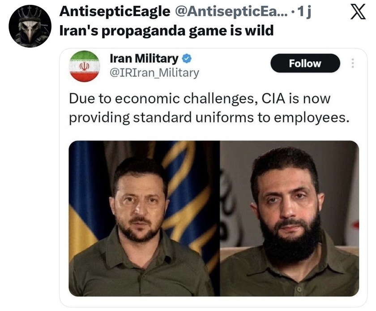Select the 'Iran's propaganda game is wild' text
Image resolution: width=376 pixels, height=311 pixels.
coord(166,31)
